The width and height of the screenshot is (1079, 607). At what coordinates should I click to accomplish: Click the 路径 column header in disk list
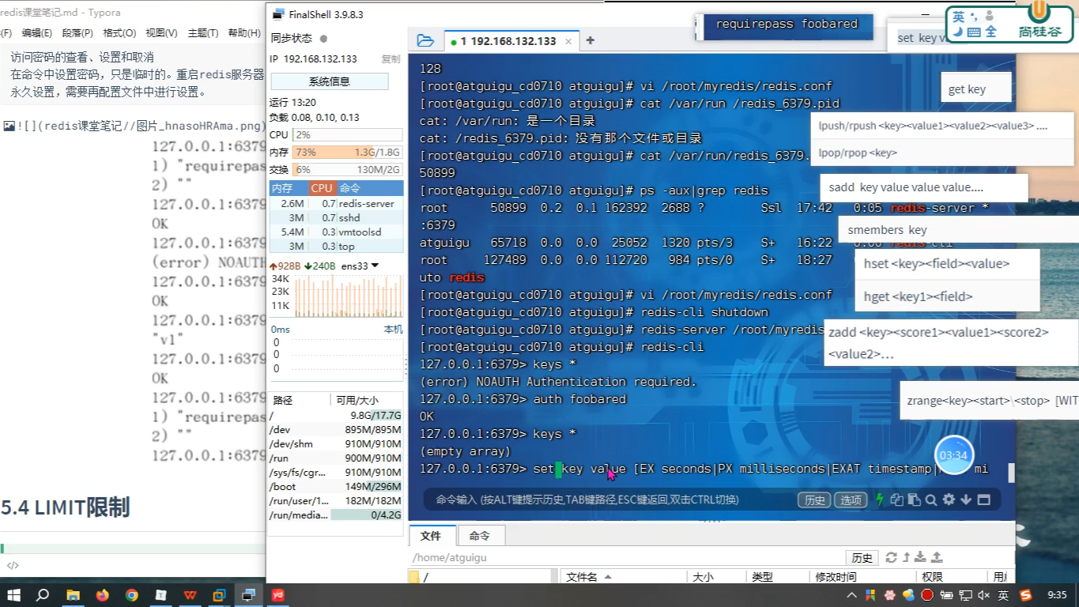tap(299, 400)
